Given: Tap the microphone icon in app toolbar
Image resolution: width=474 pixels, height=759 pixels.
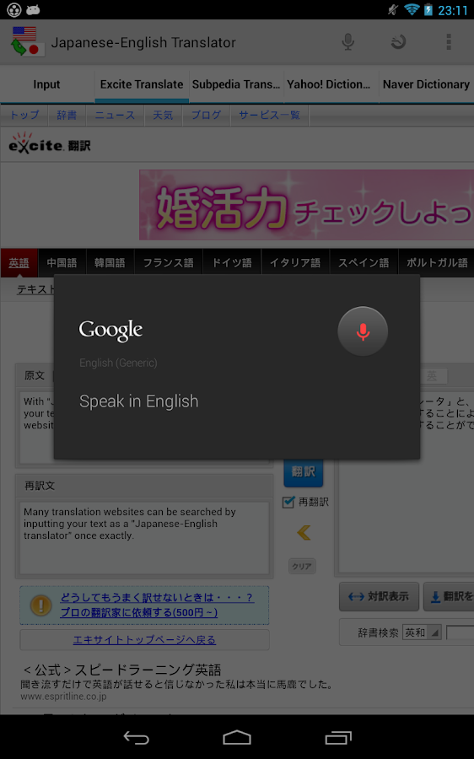Looking at the screenshot, I should click(x=347, y=42).
